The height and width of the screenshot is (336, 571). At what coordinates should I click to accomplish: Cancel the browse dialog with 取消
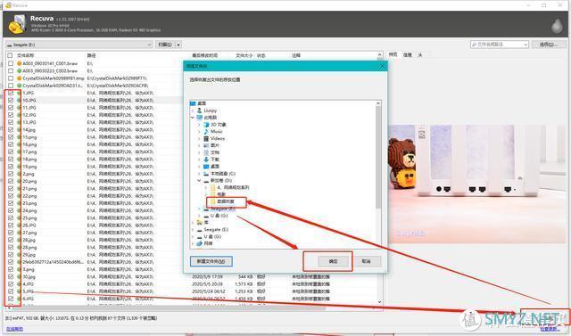[x=366, y=261]
